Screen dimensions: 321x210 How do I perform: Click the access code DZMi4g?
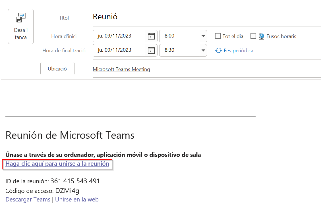coord(67,191)
